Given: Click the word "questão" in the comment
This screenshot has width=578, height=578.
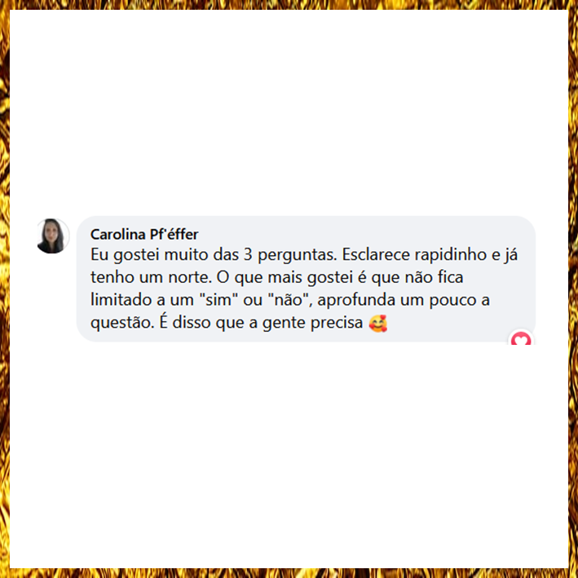Looking at the screenshot, I should (x=122, y=324).
